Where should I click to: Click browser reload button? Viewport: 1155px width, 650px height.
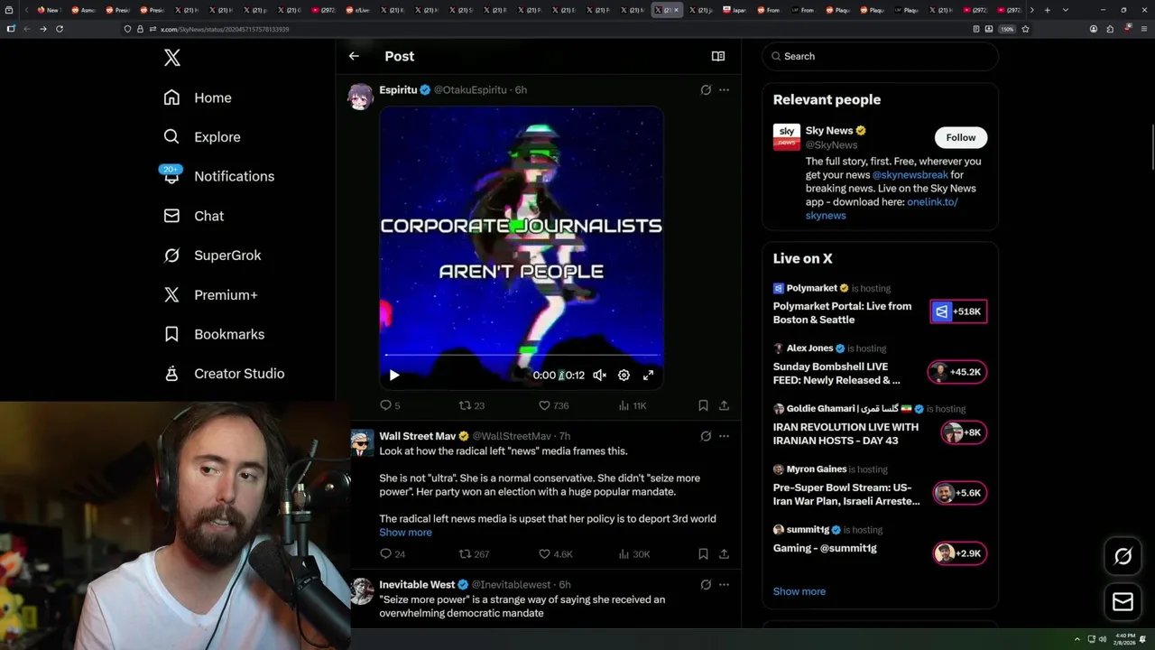pos(60,29)
